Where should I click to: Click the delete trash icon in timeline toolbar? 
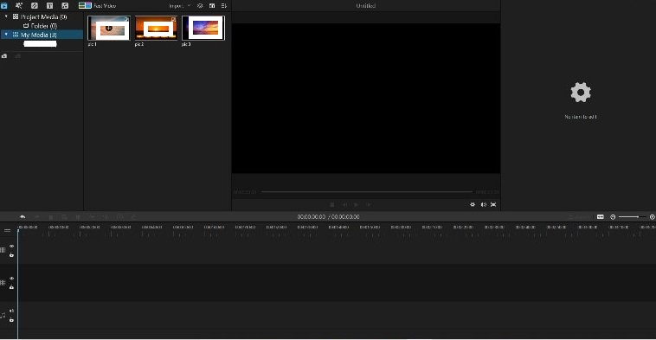(50, 217)
